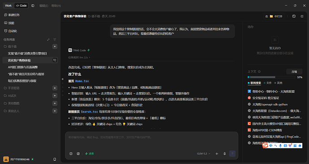
Task: Open source 安全验证码-独立验证
Action: tap(263, 98)
